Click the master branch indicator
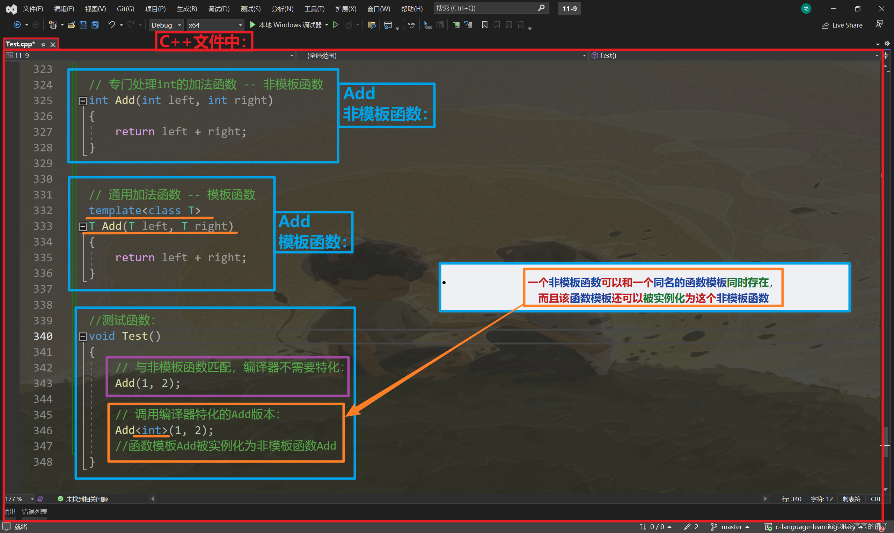 pyautogui.click(x=730, y=526)
